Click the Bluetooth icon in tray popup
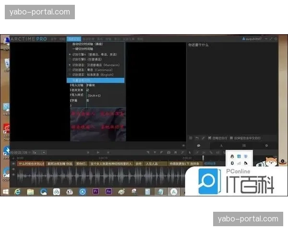The height and width of the screenshot is (231, 288). pyautogui.click(x=232, y=163)
